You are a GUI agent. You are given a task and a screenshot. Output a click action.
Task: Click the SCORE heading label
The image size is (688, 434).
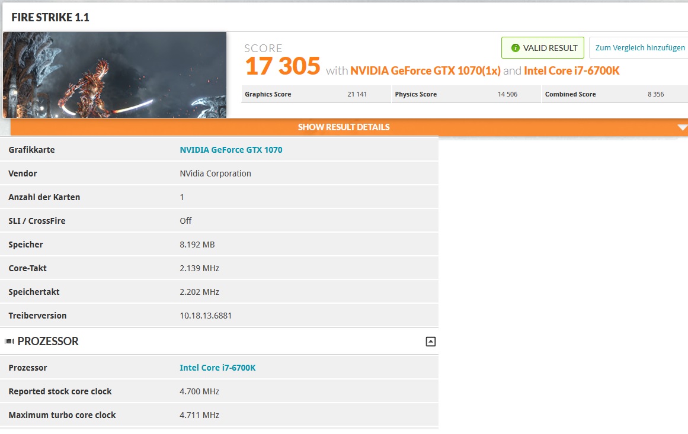263,48
